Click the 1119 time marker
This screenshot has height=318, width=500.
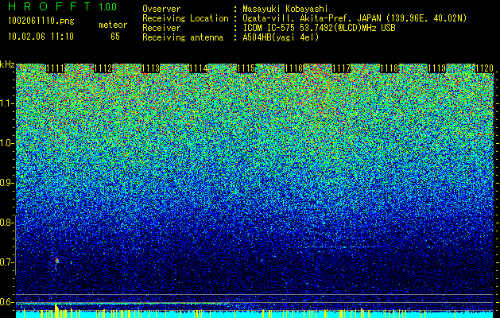(x=436, y=68)
